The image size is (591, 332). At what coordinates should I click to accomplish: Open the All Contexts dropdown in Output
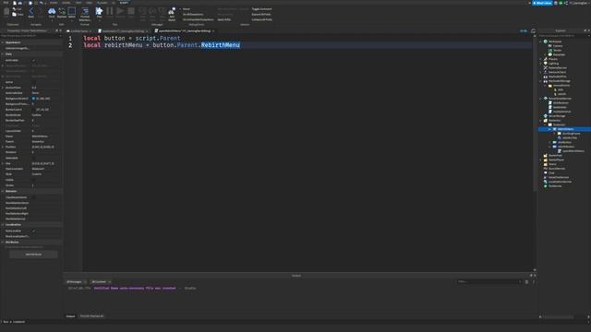click(x=101, y=281)
